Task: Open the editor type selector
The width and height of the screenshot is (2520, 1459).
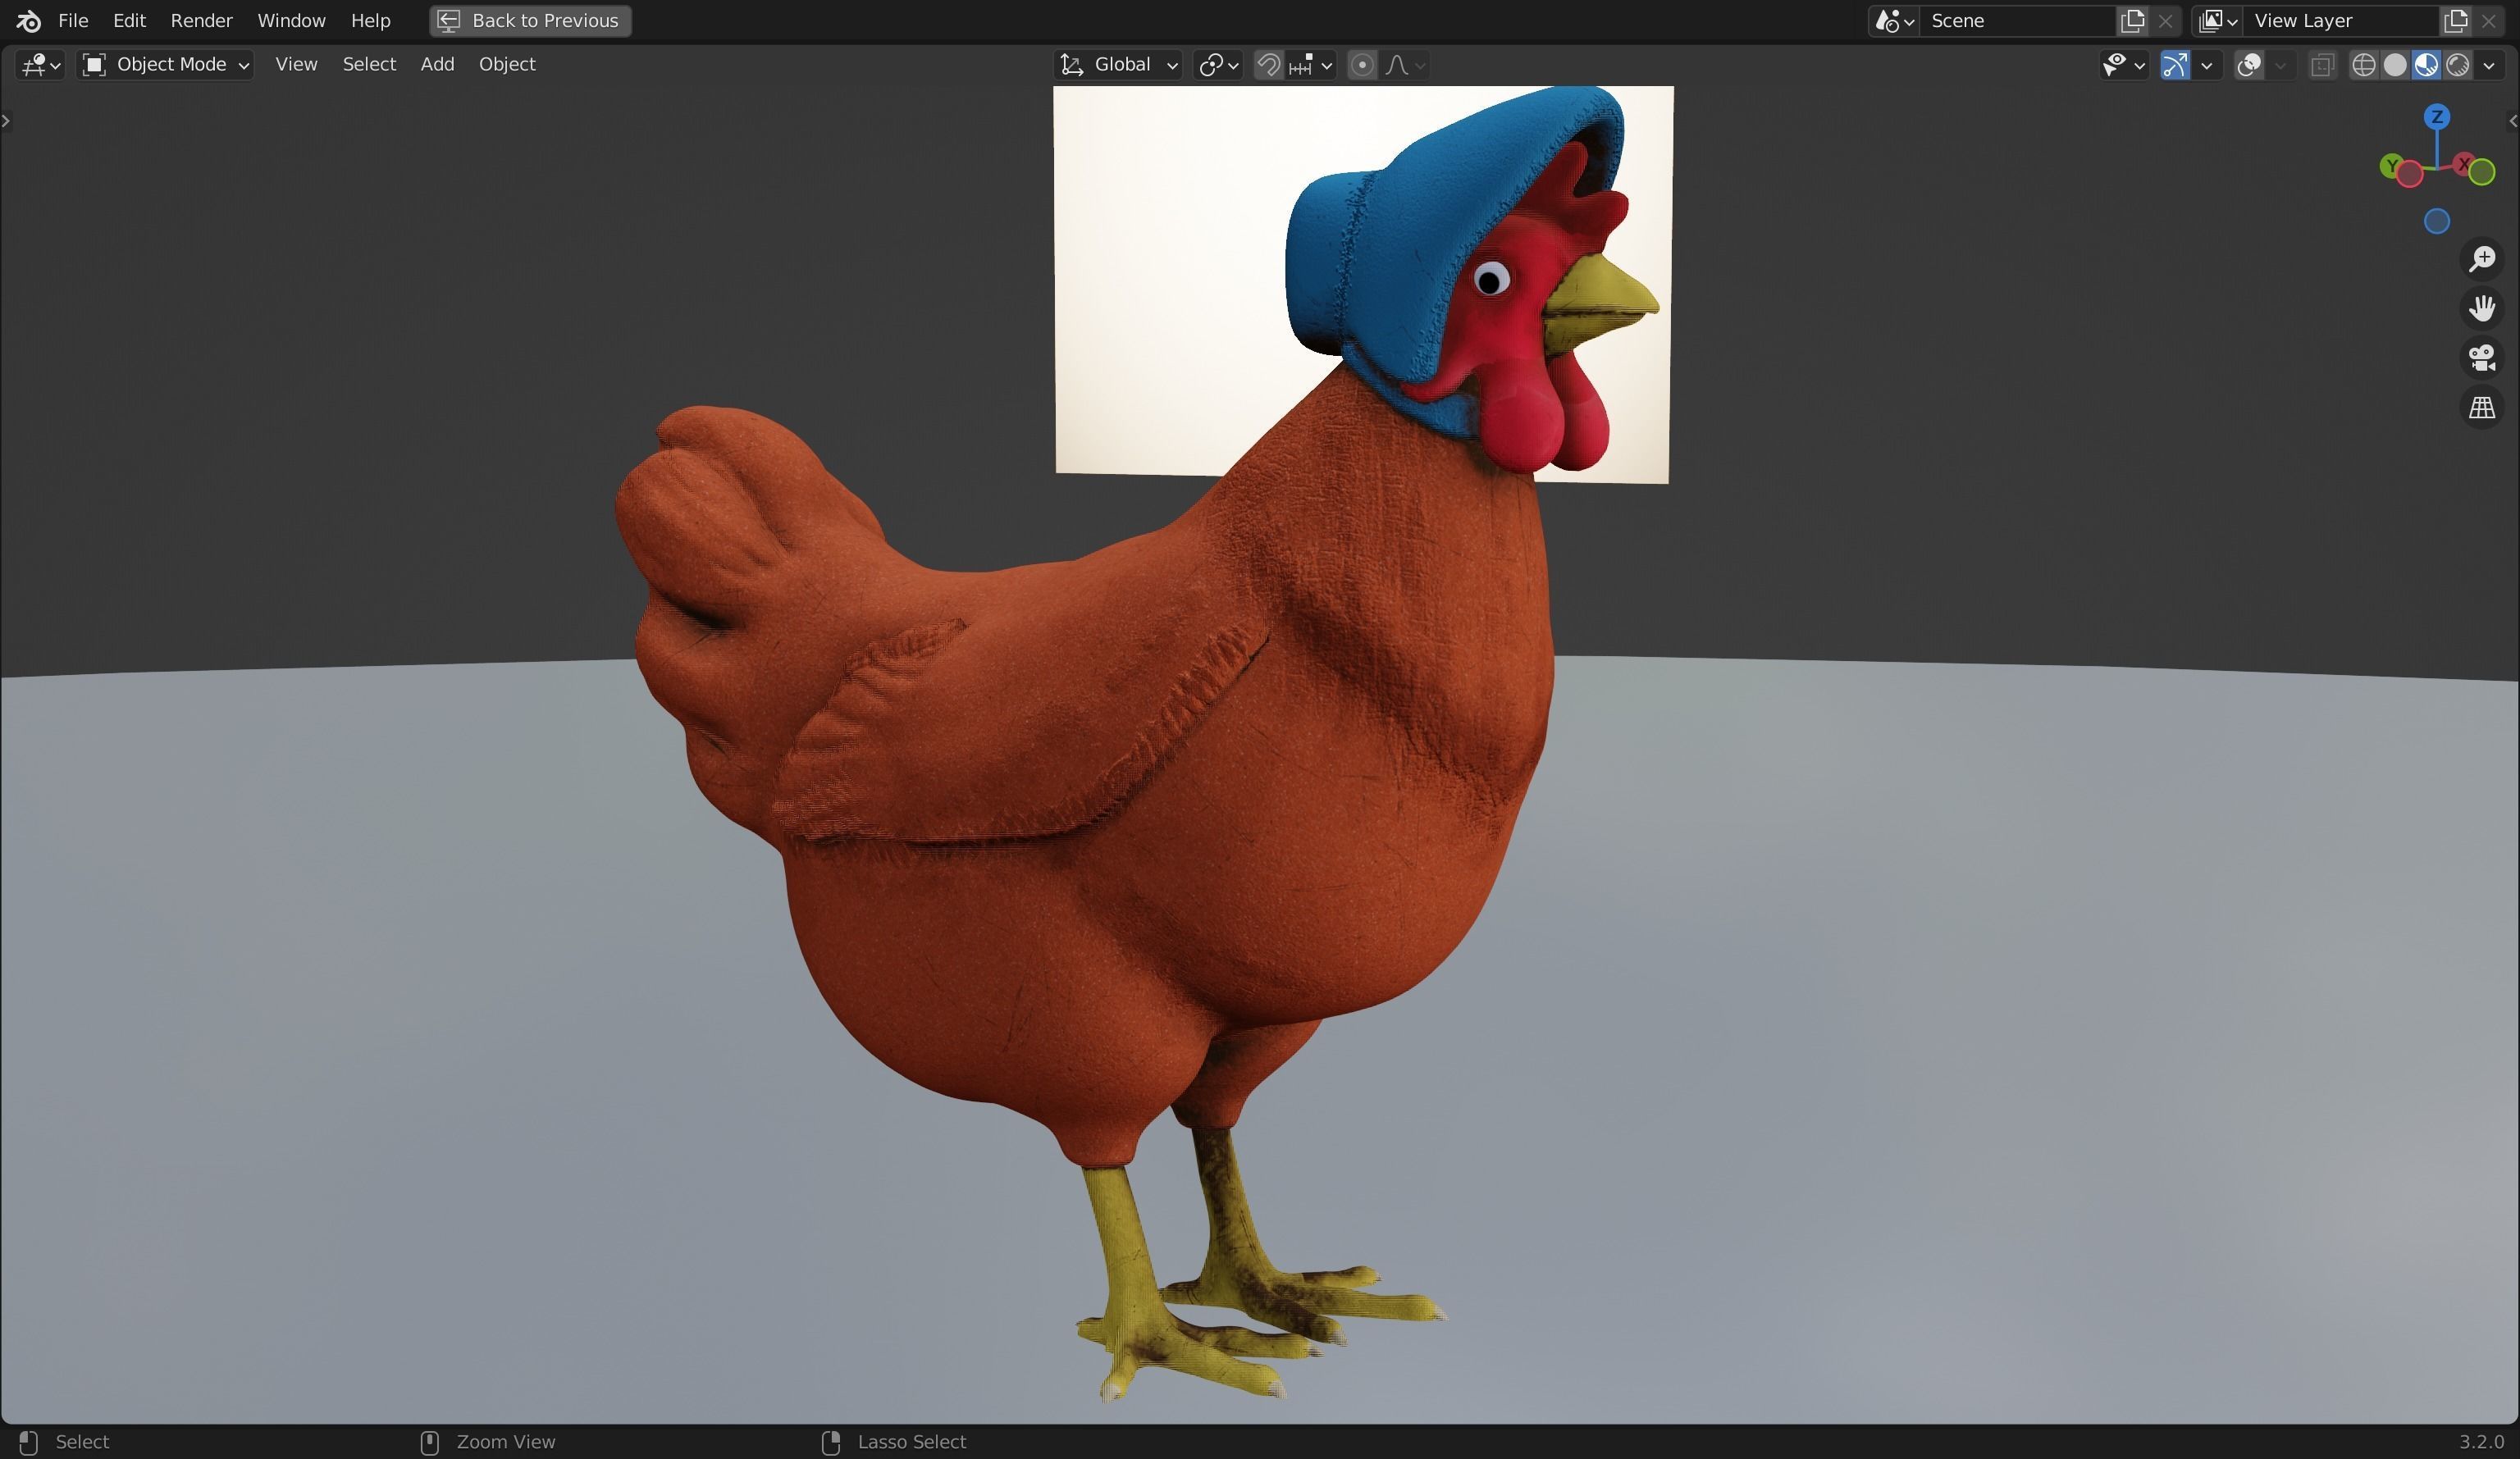Action: [x=40, y=65]
